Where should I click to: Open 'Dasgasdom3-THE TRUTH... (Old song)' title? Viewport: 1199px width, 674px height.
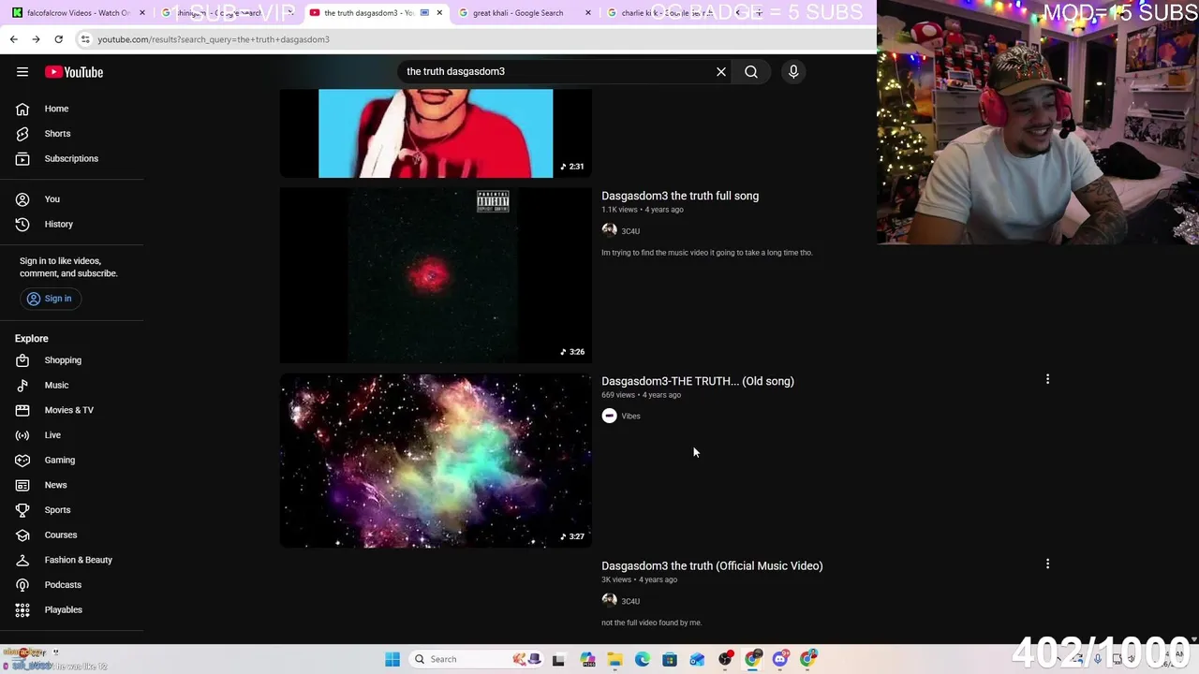[x=698, y=381]
